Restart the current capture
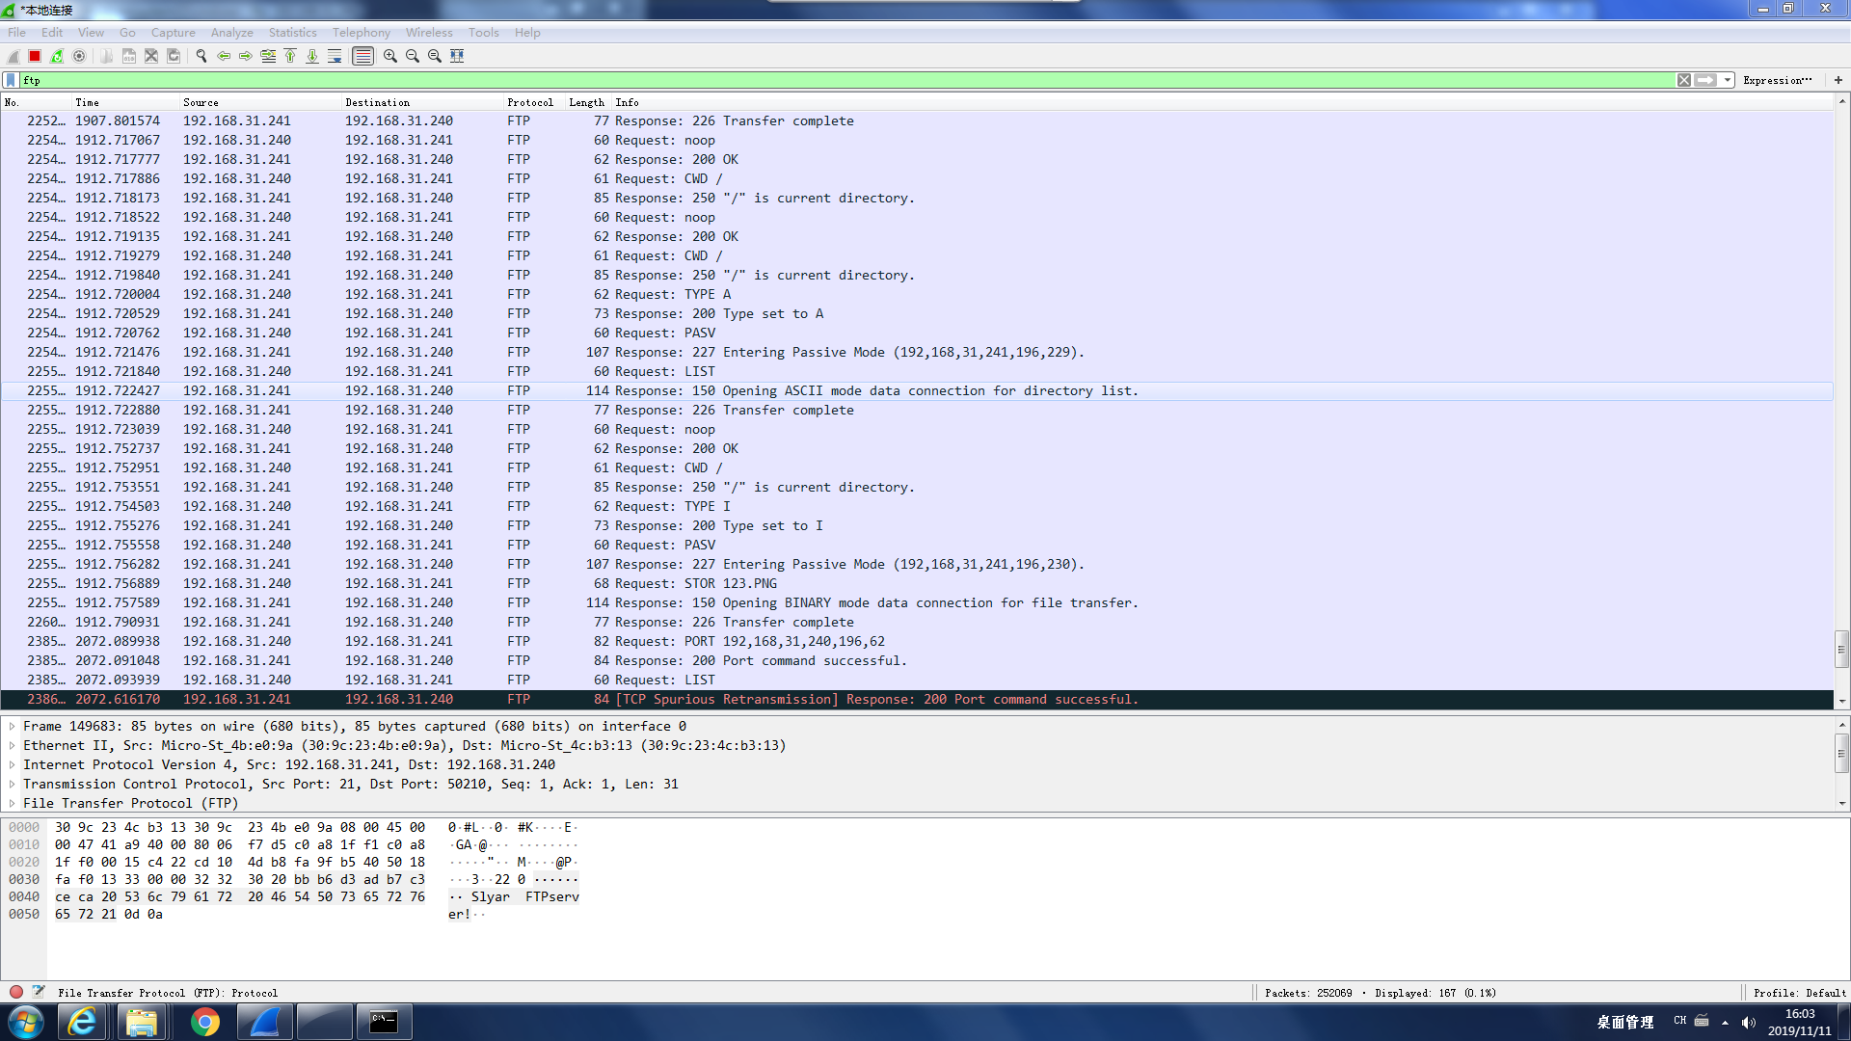This screenshot has height=1041, width=1851. click(x=57, y=56)
